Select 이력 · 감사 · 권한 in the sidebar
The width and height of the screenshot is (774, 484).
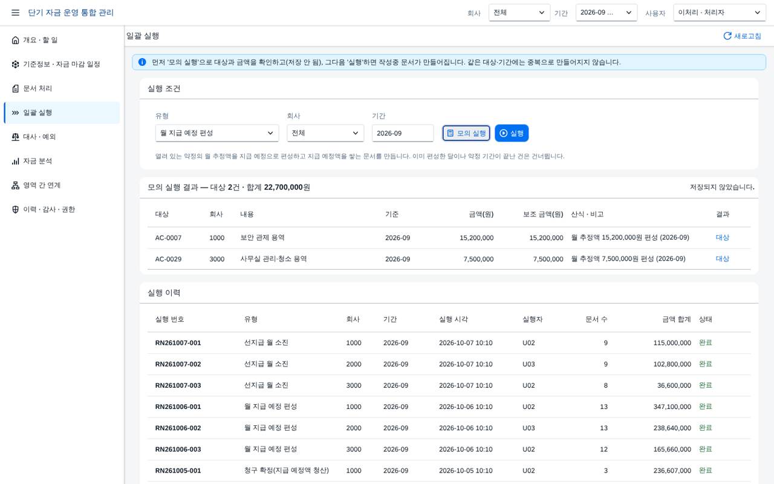point(62,209)
